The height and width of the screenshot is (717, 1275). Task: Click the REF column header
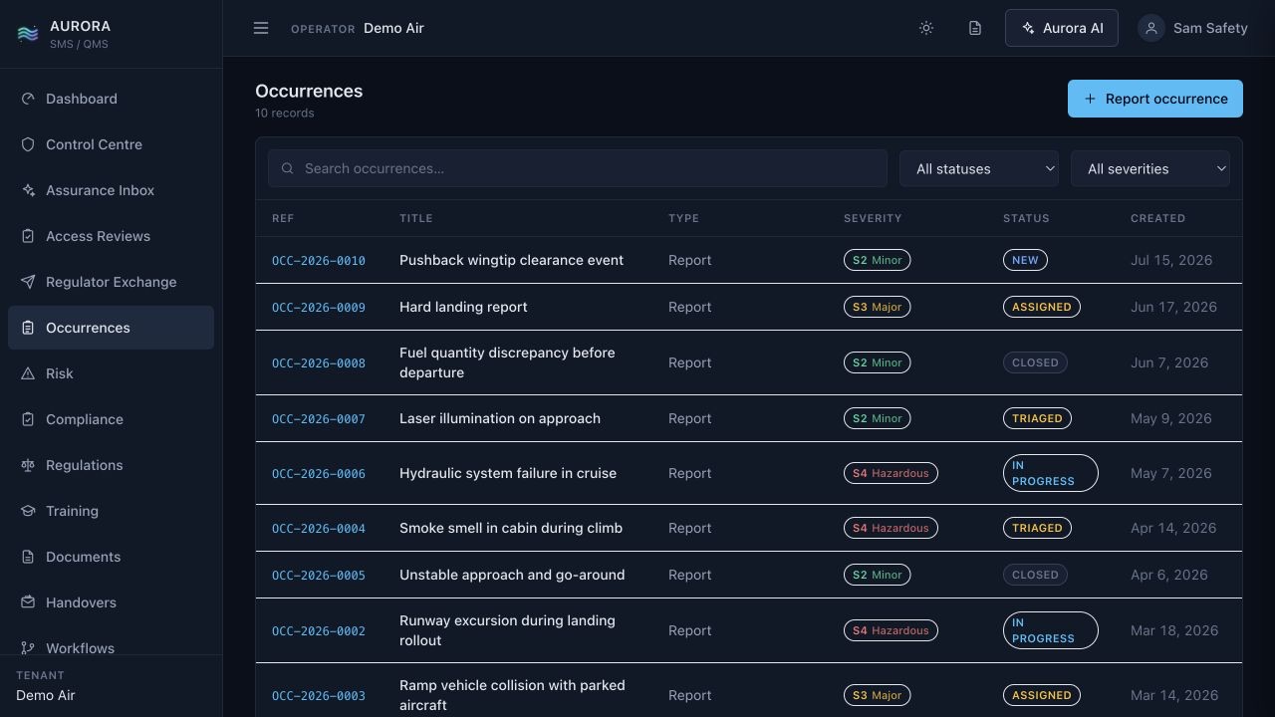(283, 218)
